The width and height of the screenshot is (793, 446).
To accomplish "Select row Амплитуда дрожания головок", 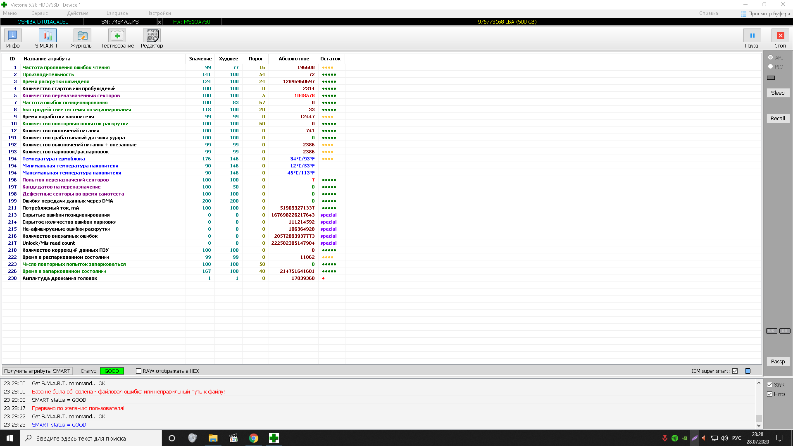I will (x=174, y=278).
